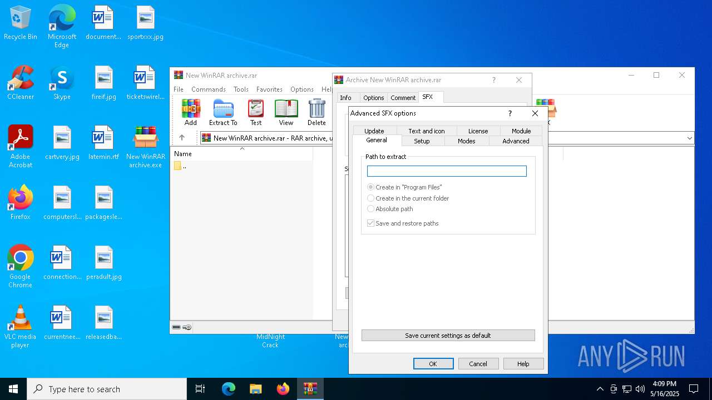Viewport: 712px width, 400px height.
Task: Click the Delete trash can icon
Action: (x=317, y=112)
